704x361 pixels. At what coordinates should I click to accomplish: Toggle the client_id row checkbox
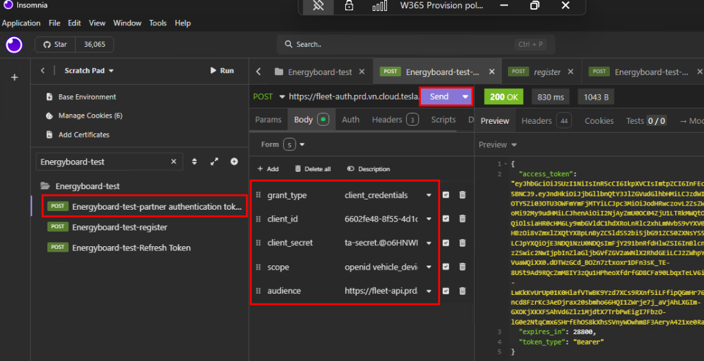pyautogui.click(x=445, y=219)
